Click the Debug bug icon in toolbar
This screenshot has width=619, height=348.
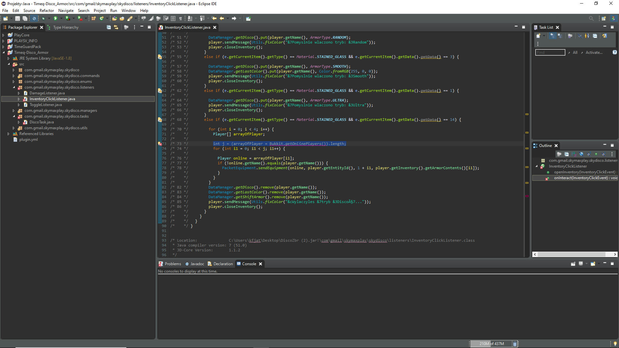point(43,19)
